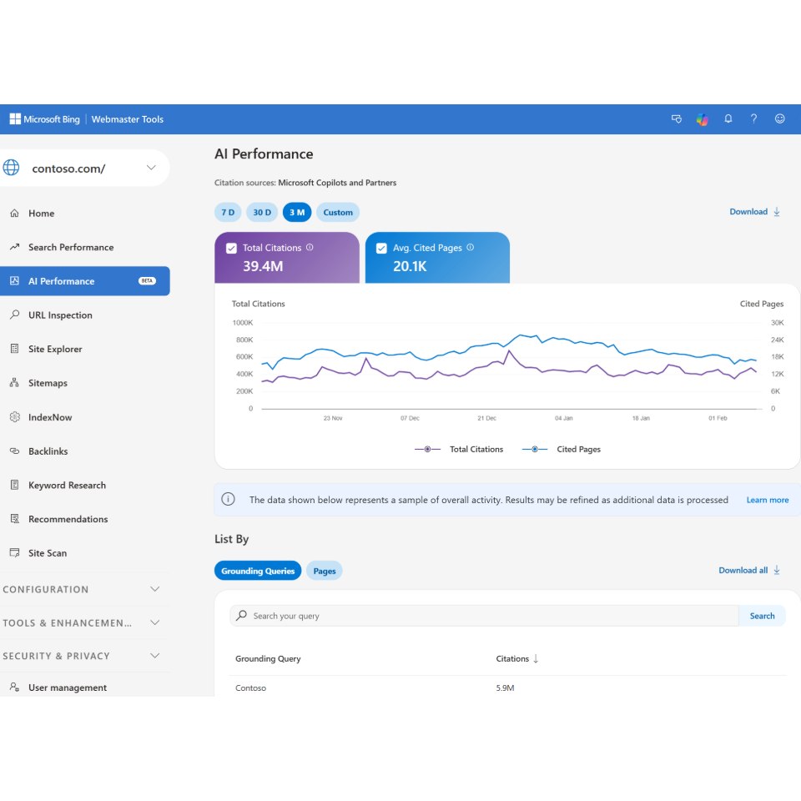Click the Search button
The height and width of the screenshot is (801, 801).
762,616
